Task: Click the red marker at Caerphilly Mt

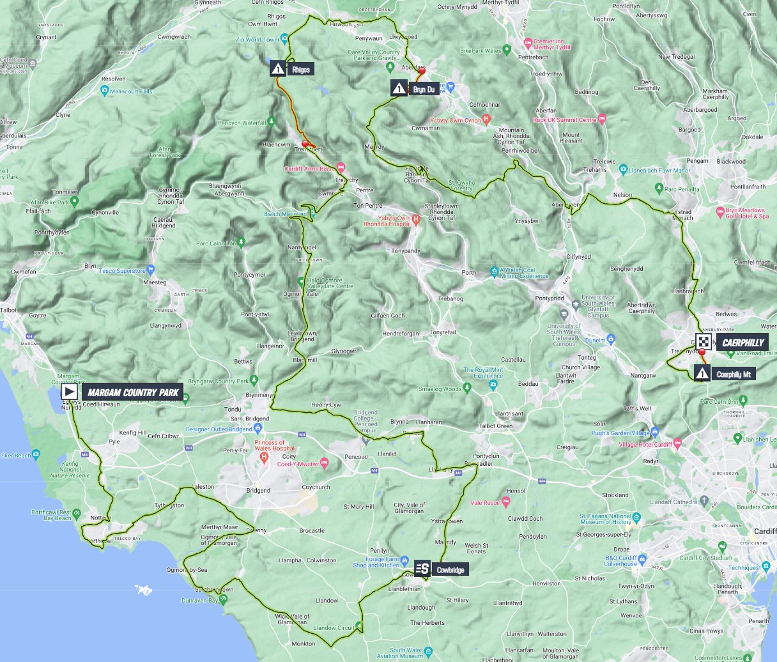Action: click(702, 352)
